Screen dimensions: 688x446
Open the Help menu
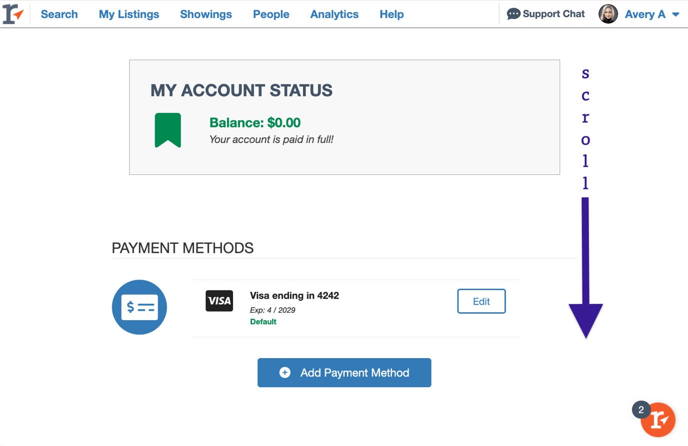391,14
